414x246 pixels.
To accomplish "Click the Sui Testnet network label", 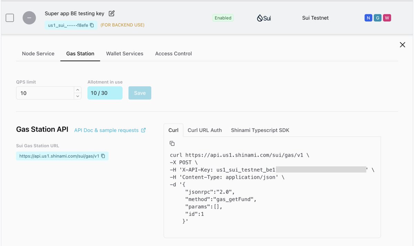I will [x=315, y=18].
